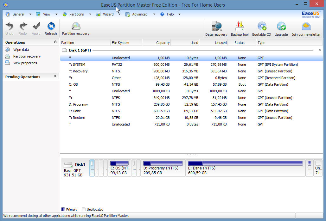Click the Redo toolbar icon

pos(23,26)
